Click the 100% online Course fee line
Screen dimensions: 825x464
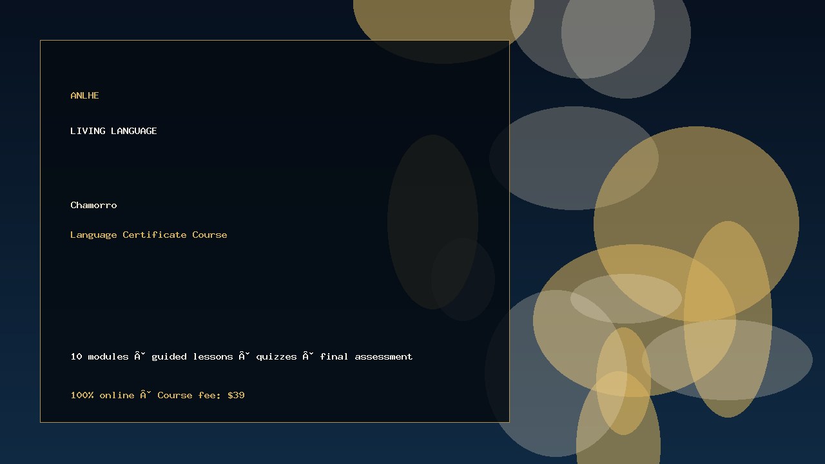pyautogui.click(x=157, y=395)
